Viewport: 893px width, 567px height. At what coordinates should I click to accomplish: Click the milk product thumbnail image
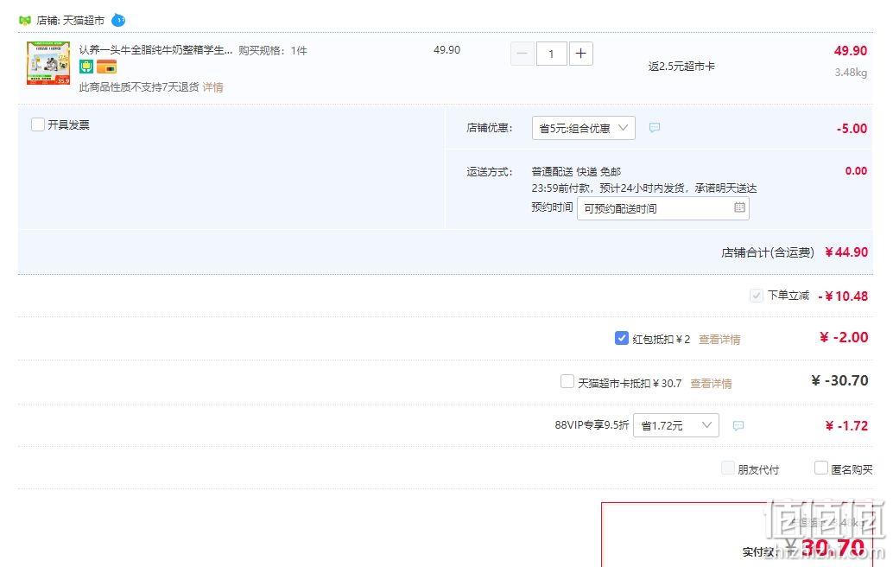(48, 63)
